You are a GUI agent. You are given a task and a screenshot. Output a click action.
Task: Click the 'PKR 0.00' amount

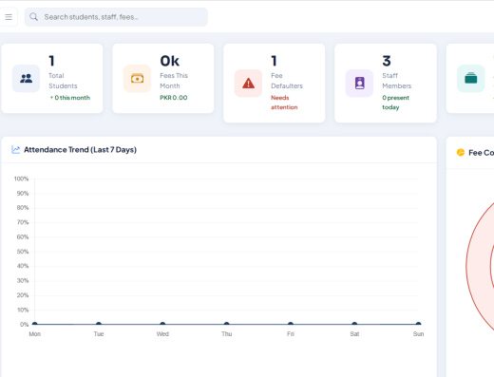tap(174, 98)
